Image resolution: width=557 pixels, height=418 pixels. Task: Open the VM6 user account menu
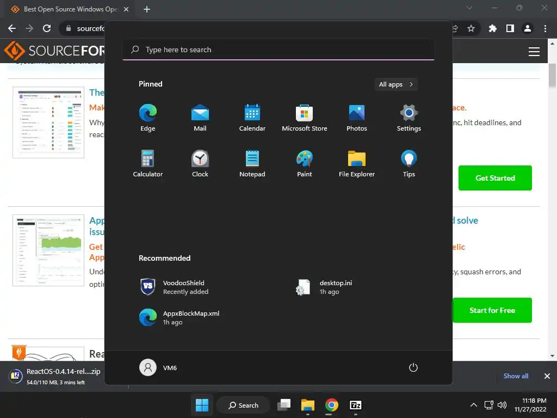158,367
